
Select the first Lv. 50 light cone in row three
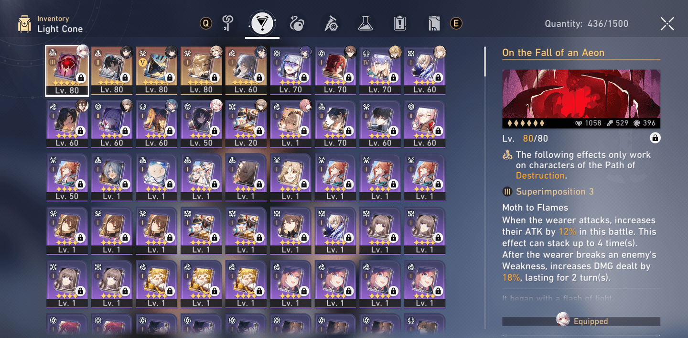tap(66, 177)
